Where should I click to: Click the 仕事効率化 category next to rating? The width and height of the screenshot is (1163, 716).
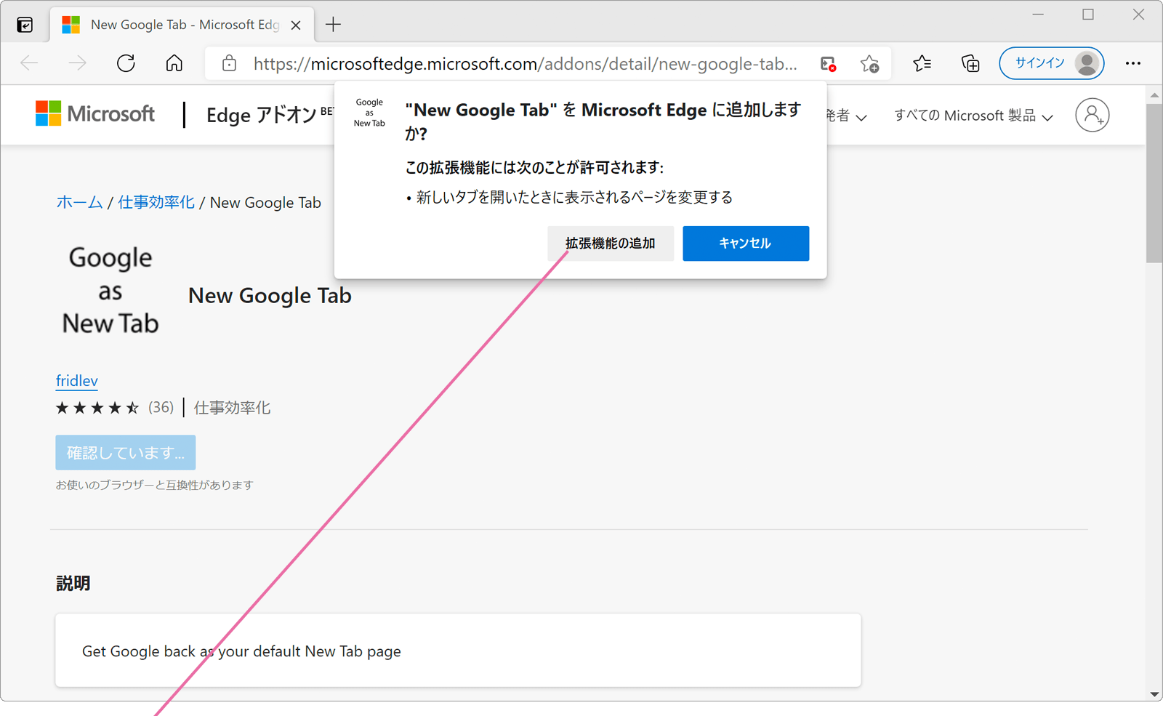232,408
